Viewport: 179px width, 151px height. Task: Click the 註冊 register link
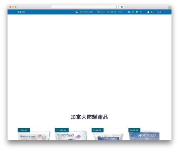[159, 12]
